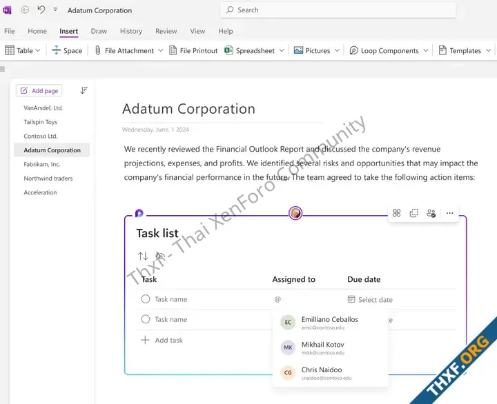Switch to the Home tab
497x404 pixels.
click(x=37, y=31)
